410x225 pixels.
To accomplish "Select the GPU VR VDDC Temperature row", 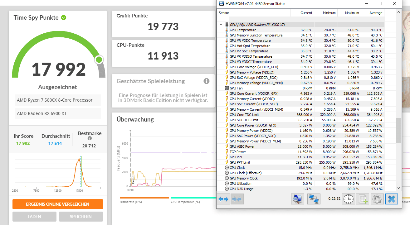I will click(301, 41).
